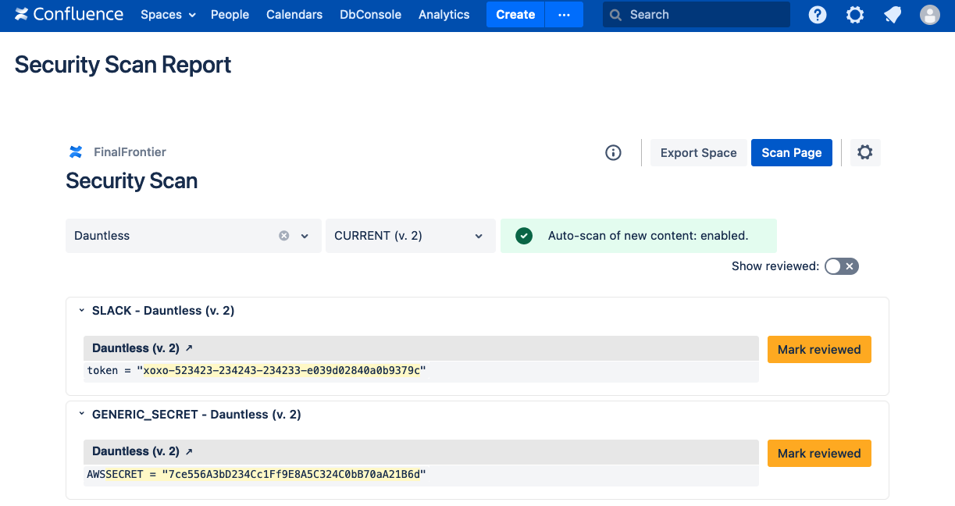Open the CURRENT (v. 2) version dropdown
955x506 pixels.
coord(410,236)
